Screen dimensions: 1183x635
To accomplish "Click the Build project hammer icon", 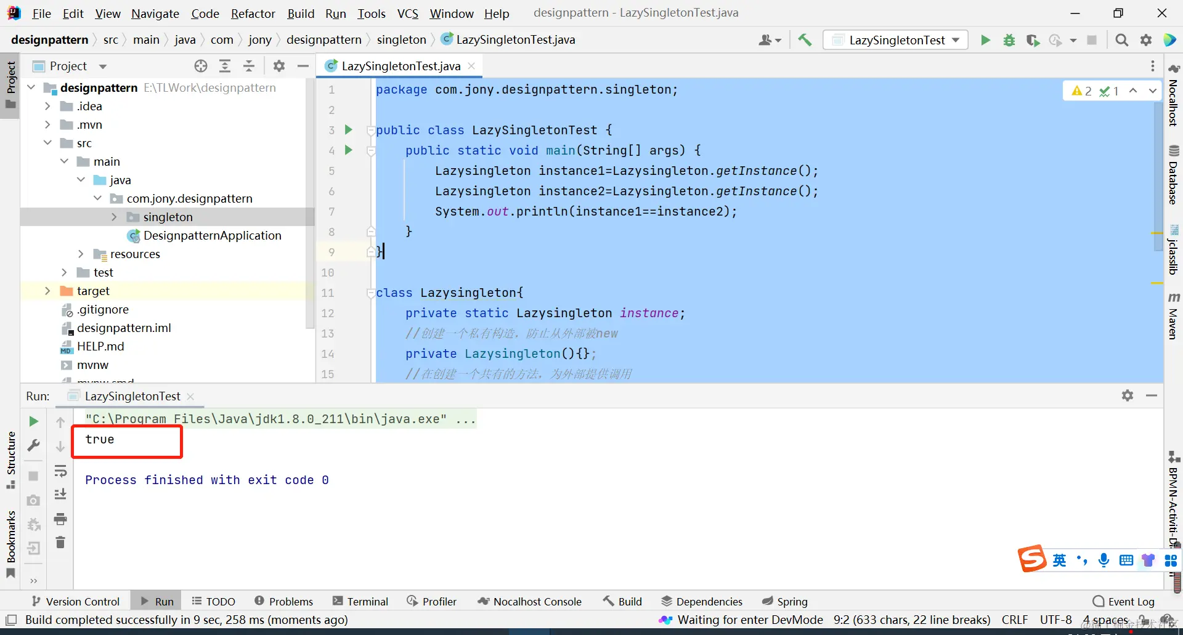I will [x=805, y=40].
